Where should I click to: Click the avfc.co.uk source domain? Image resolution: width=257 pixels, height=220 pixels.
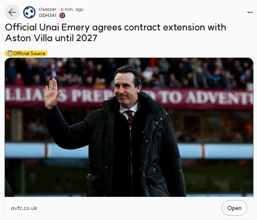[x=24, y=208]
